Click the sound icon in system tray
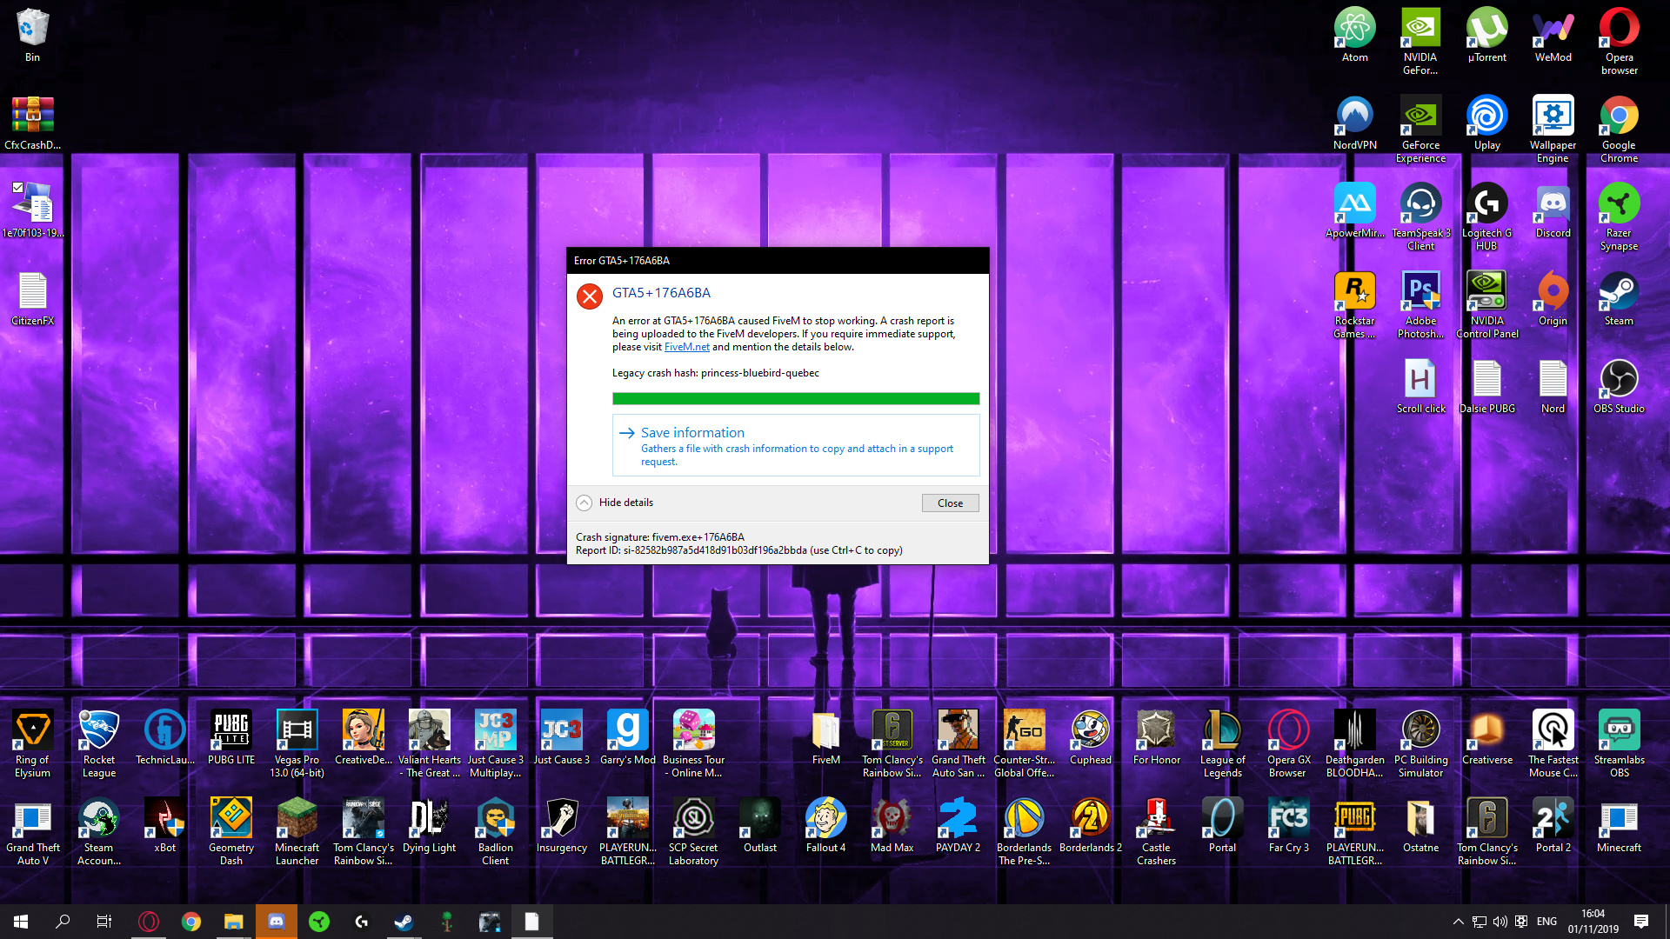The width and height of the screenshot is (1670, 939). [1500, 921]
